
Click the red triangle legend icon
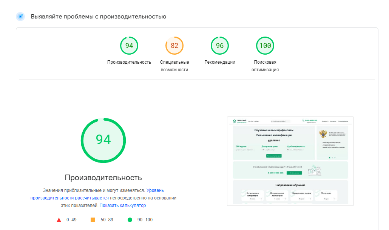(59, 220)
